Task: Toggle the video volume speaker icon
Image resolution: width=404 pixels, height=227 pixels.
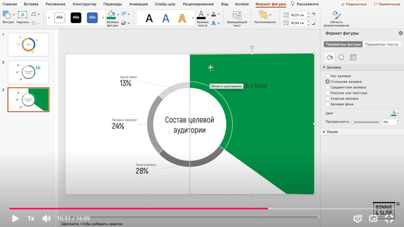Action: point(47,218)
